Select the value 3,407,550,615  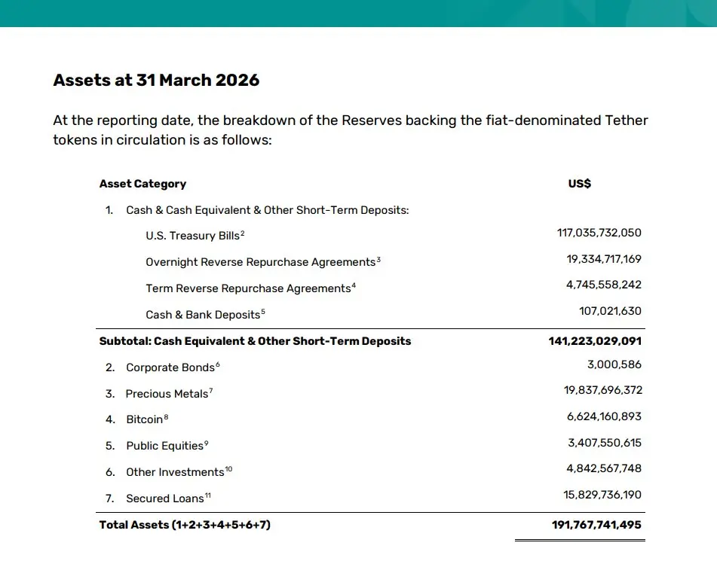coord(605,443)
